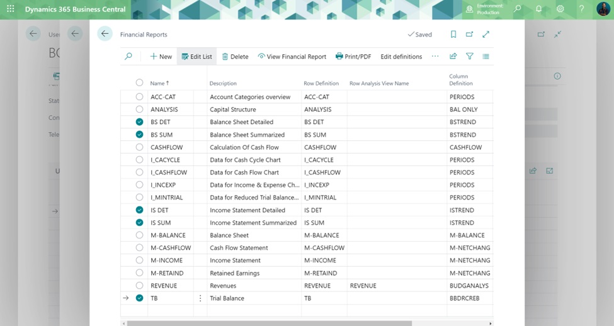Toggle Edit List mode
614x326 pixels.
coord(196,57)
